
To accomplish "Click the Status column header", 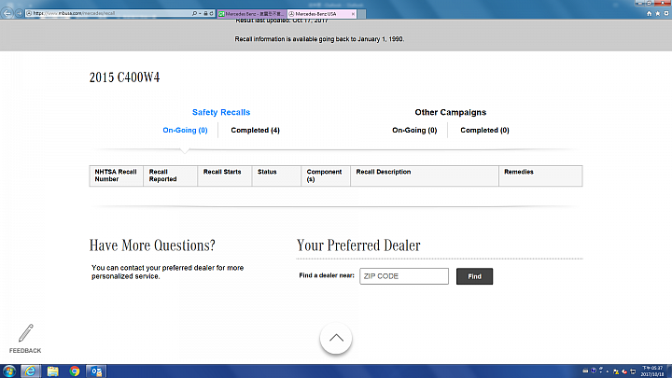I will tap(276, 175).
